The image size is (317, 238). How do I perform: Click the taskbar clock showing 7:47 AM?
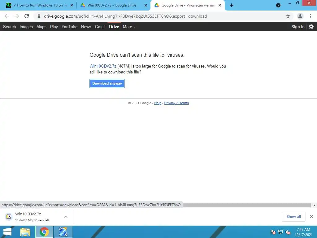point(303,232)
